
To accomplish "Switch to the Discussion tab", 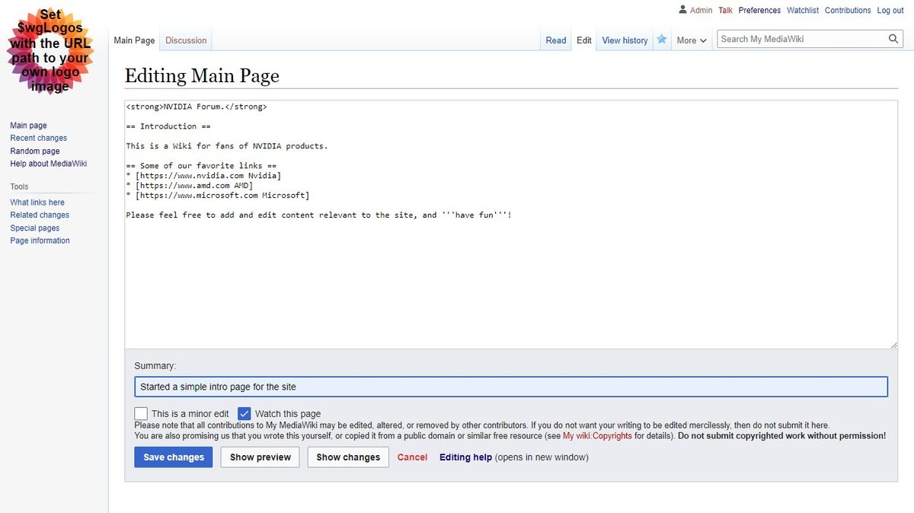I will click(x=185, y=40).
